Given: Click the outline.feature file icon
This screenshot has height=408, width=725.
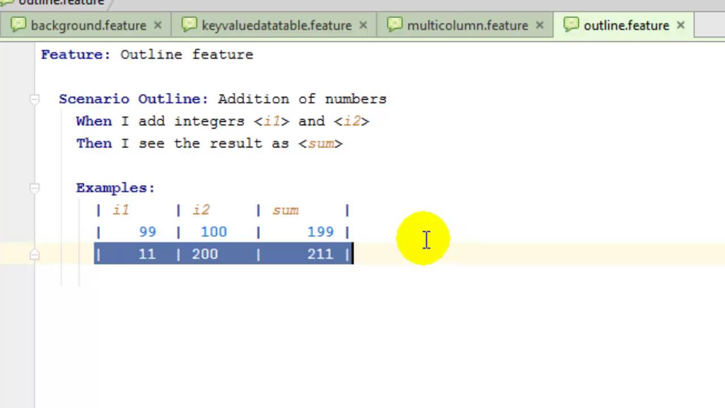Looking at the screenshot, I should (x=572, y=25).
